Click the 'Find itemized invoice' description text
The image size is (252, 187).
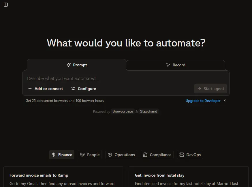187,184
